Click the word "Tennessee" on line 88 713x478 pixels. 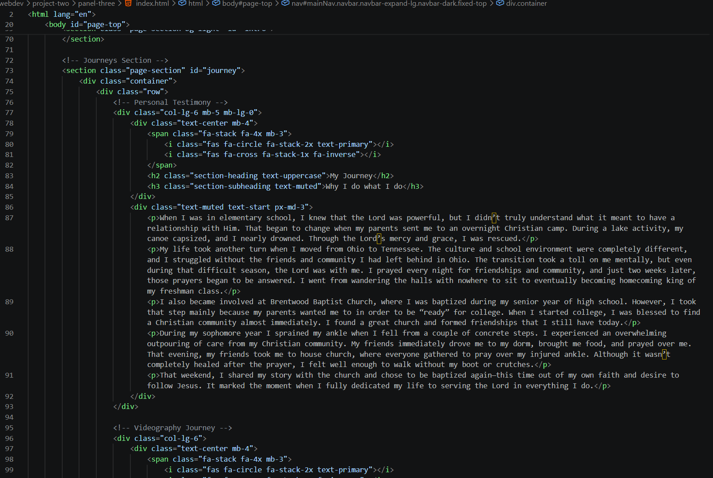click(401, 249)
